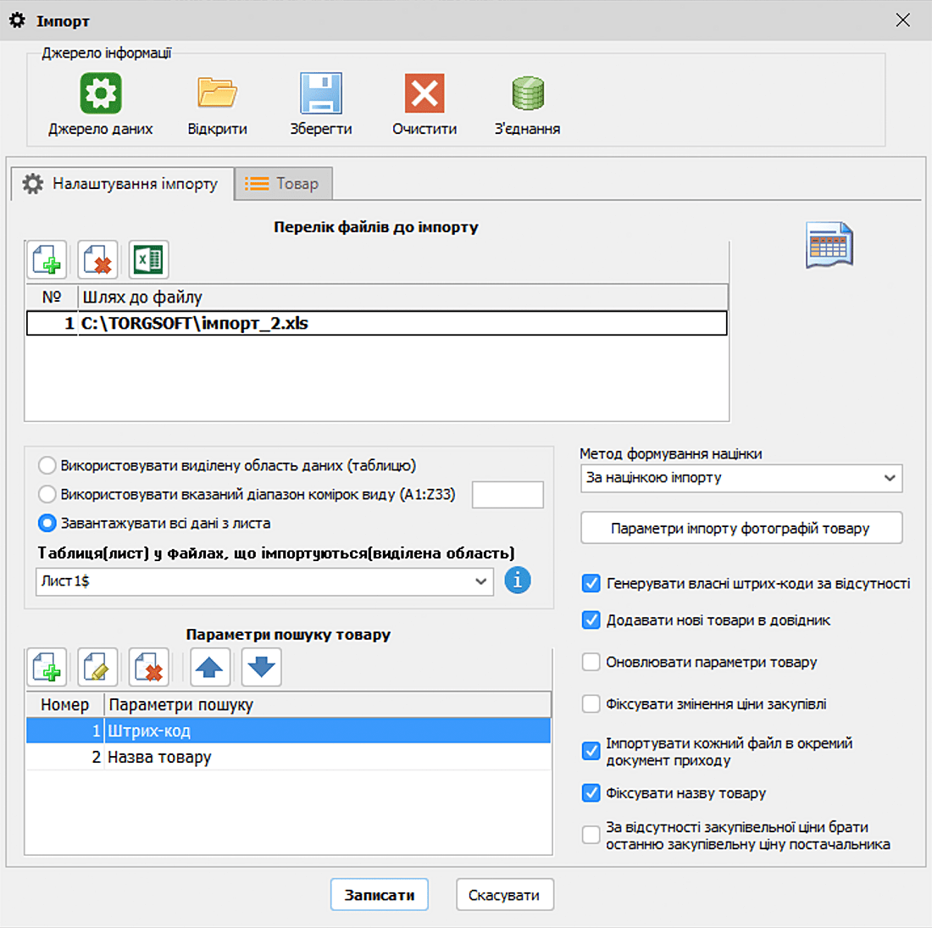Remove selected file with the delete icon
This screenshot has width=932, height=928.
[x=97, y=260]
